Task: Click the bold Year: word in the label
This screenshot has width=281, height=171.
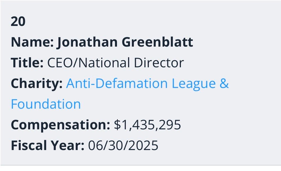Action: (x=67, y=145)
